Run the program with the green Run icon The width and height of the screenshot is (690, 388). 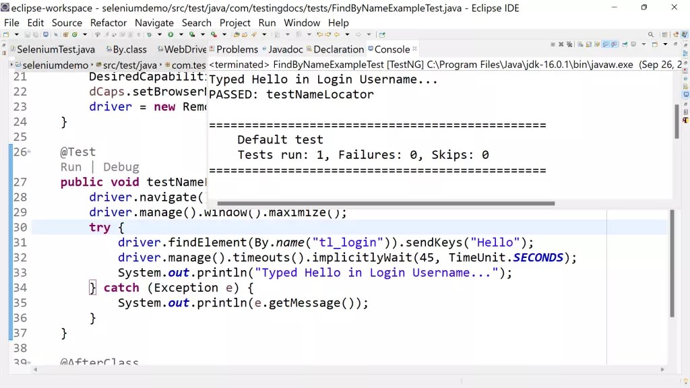click(x=170, y=34)
